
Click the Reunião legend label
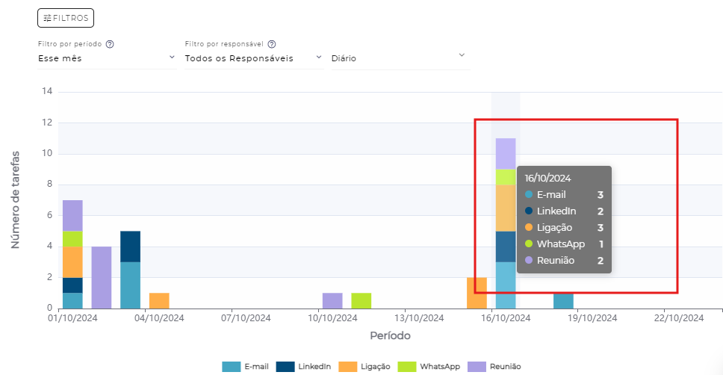(x=505, y=367)
